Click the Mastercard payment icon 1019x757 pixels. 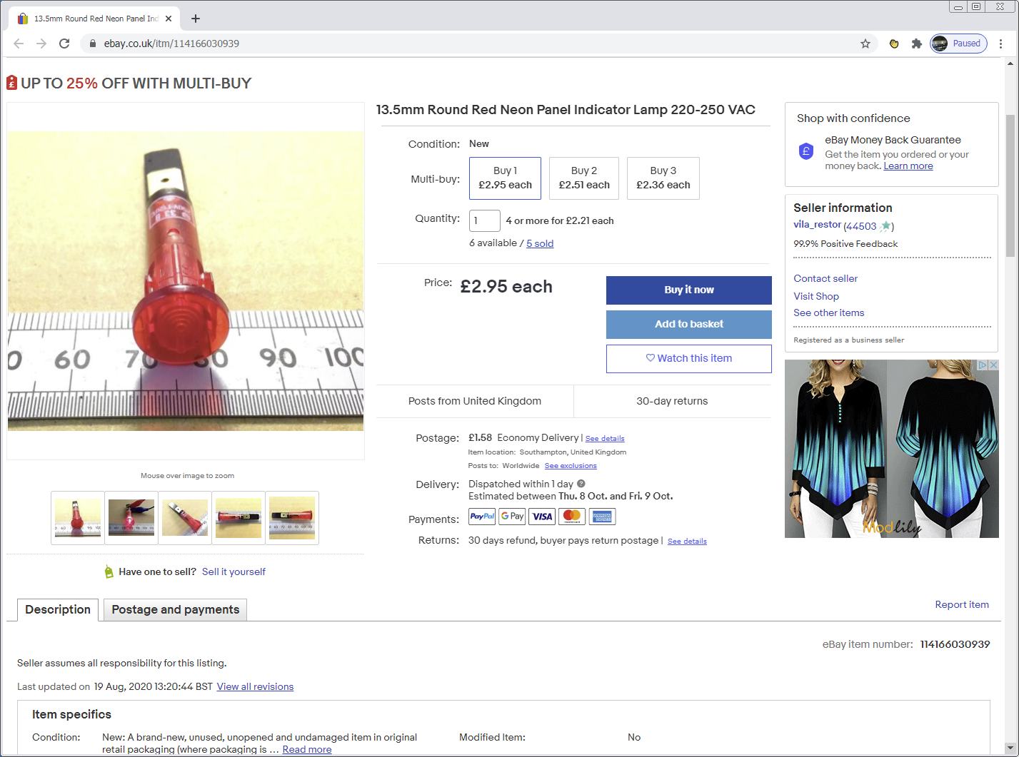point(571,516)
